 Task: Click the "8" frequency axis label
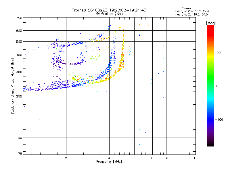(152, 158)
